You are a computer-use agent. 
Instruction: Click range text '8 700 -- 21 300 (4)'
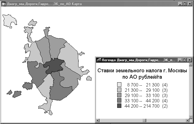click(x=147, y=85)
